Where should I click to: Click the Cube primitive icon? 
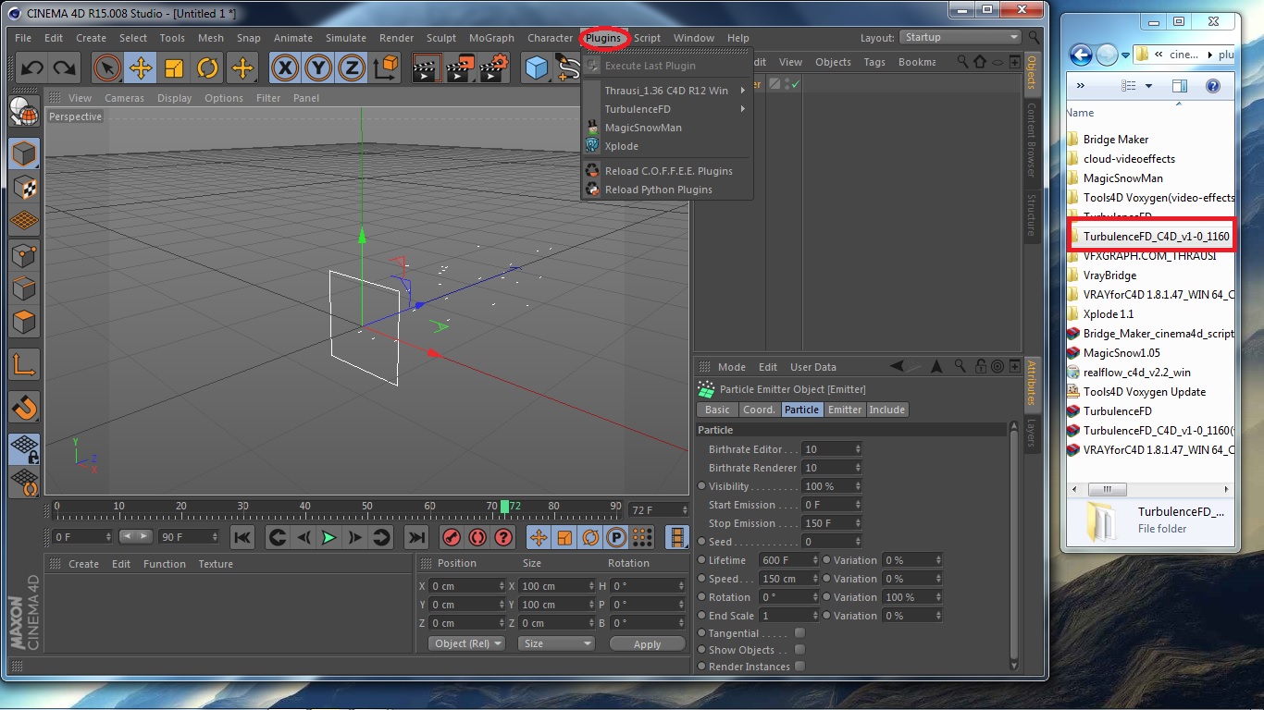(x=537, y=67)
